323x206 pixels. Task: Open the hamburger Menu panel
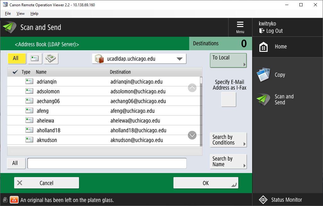(240, 27)
